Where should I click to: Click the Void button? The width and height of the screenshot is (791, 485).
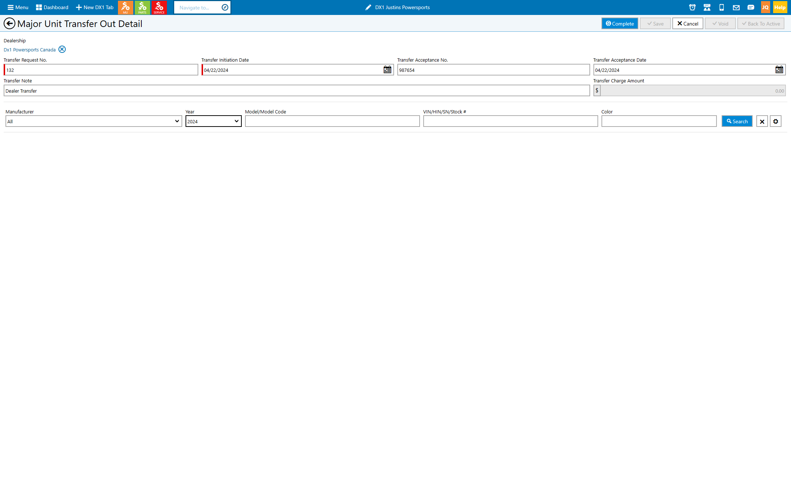point(721,24)
